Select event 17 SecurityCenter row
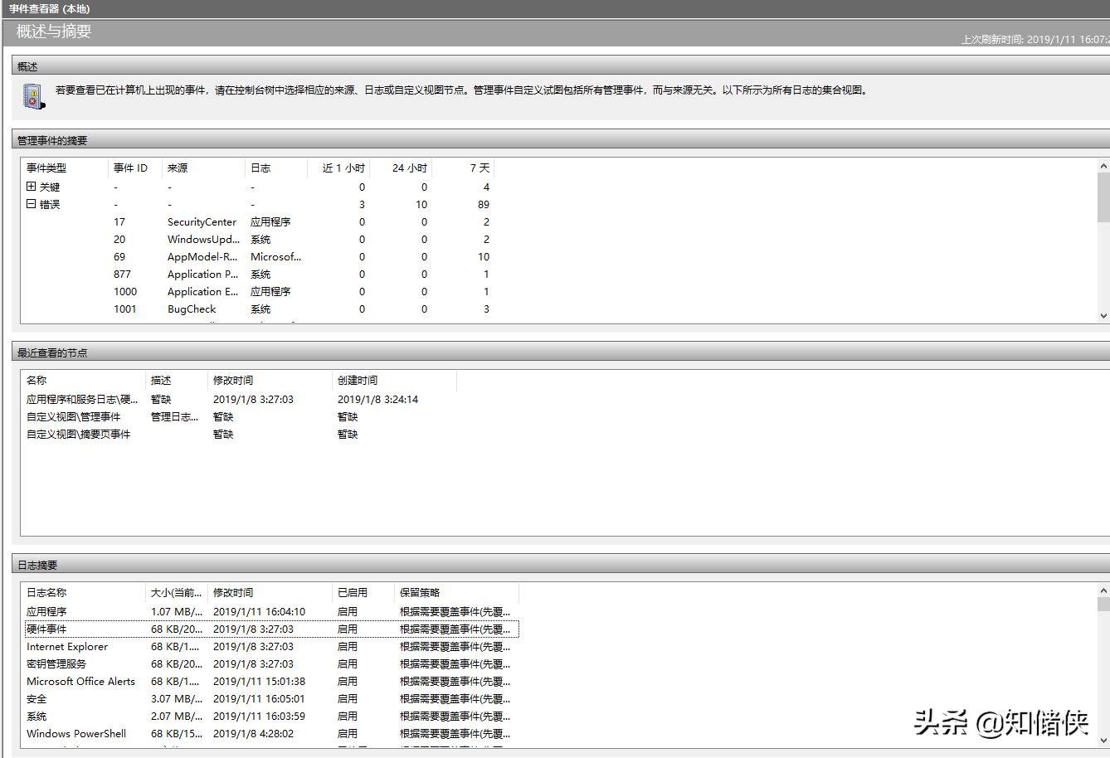 pyautogui.click(x=259, y=221)
